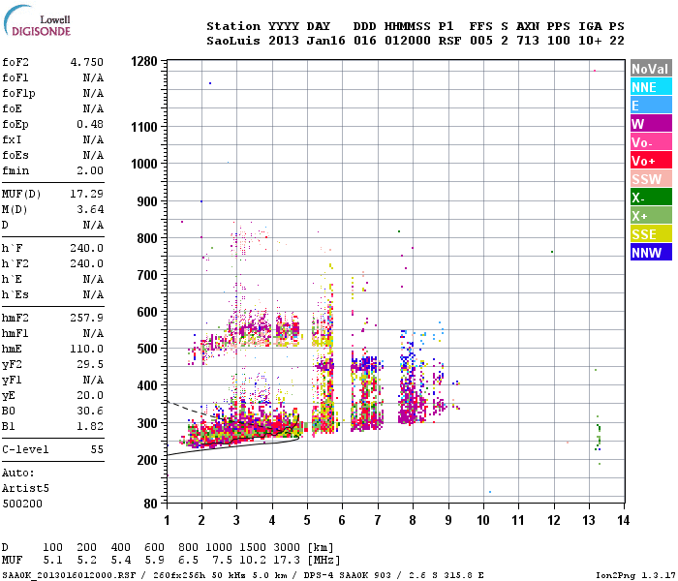The width and height of the screenshot is (678, 581).
Task: Click the 012000 time value
Action: [408, 41]
